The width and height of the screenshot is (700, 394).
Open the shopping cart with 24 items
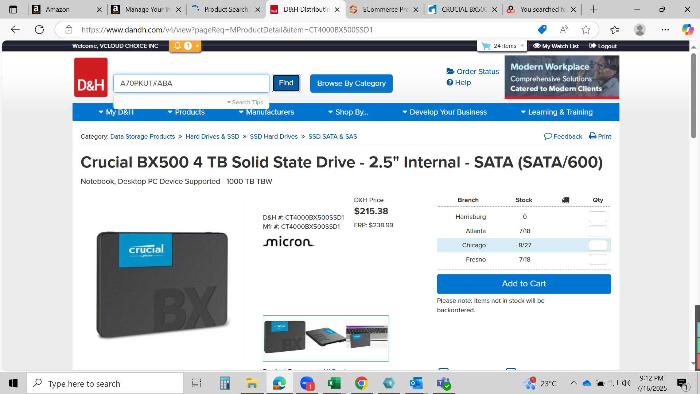click(x=502, y=46)
